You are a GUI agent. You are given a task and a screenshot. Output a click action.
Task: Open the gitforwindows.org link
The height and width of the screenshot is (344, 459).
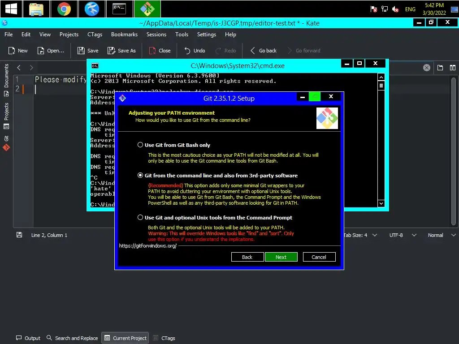pos(148,246)
